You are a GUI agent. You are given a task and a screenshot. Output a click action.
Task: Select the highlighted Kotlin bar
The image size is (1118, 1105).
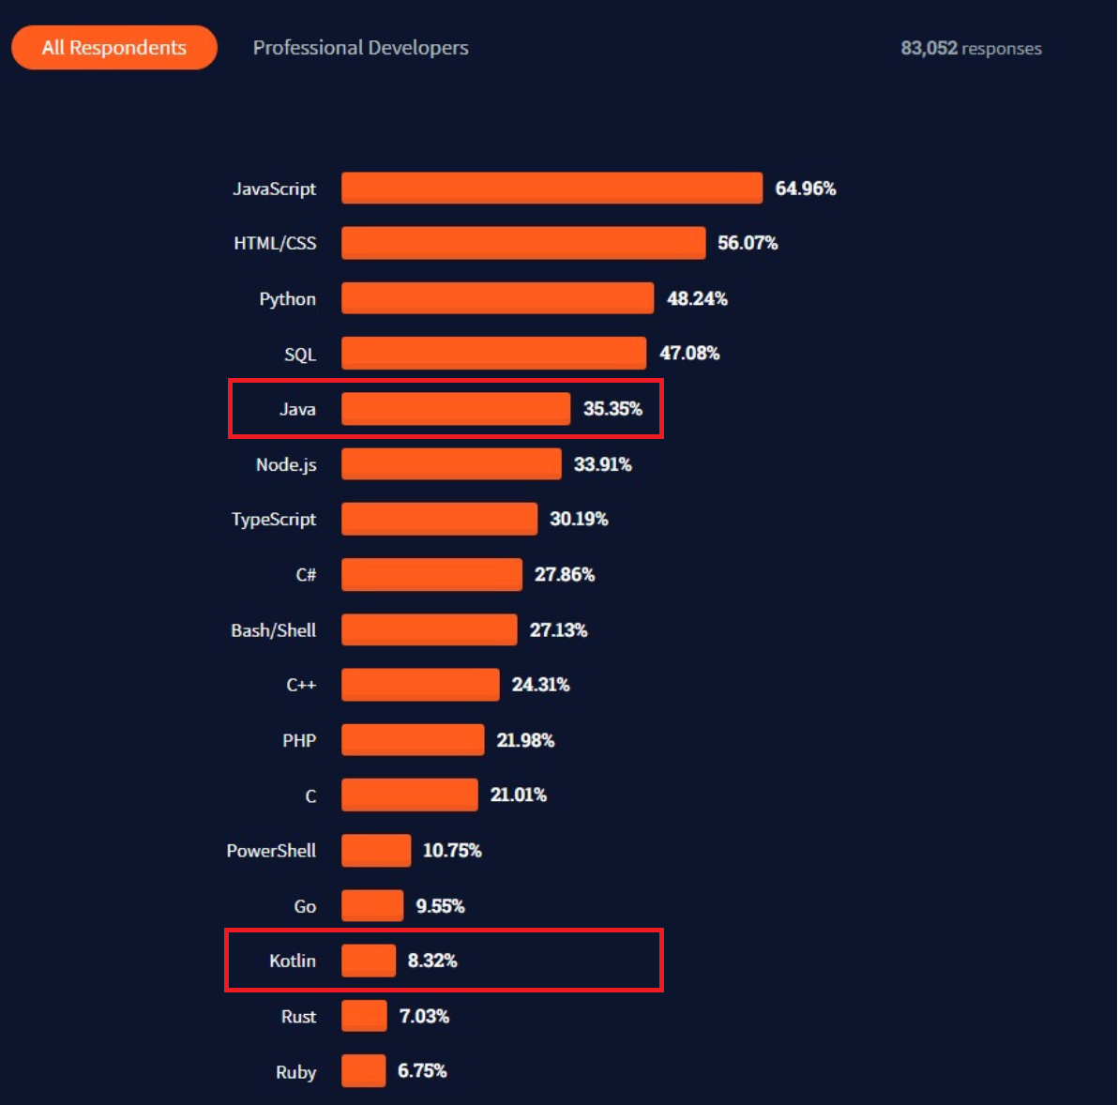coord(369,961)
